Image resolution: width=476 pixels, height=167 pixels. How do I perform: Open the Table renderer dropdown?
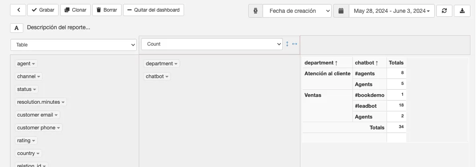click(x=73, y=45)
